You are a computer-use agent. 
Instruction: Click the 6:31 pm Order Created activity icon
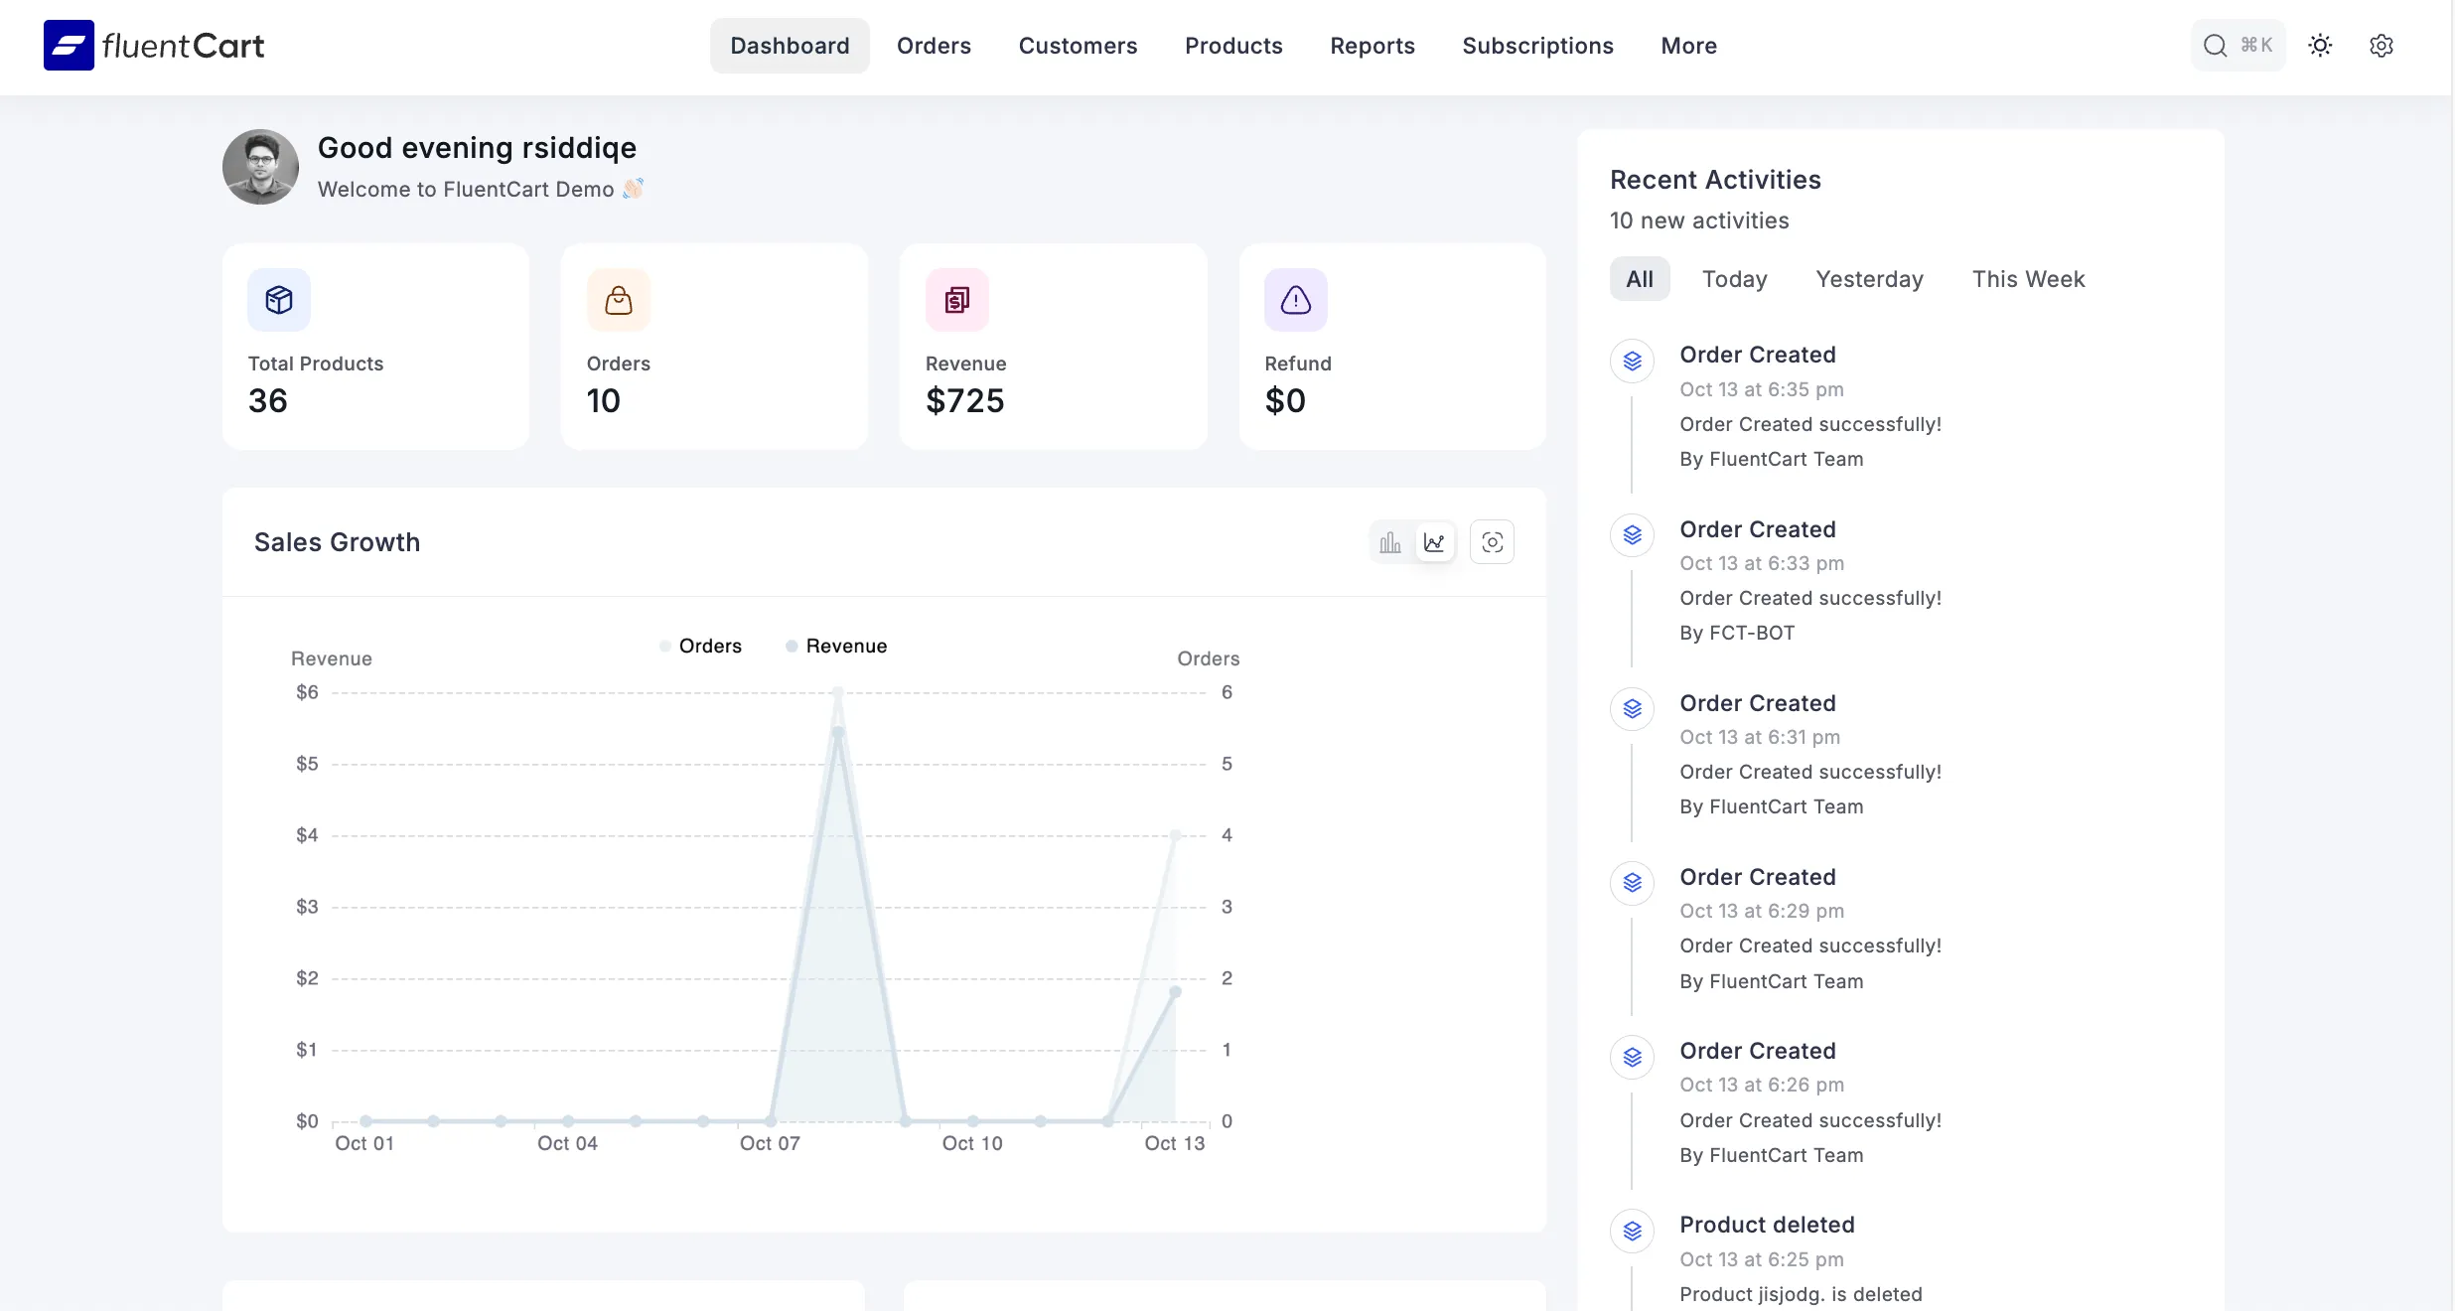[1632, 709]
